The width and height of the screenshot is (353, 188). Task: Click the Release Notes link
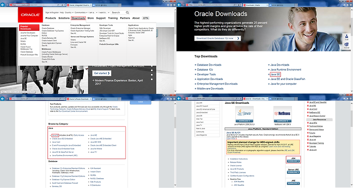click(236, 162)
